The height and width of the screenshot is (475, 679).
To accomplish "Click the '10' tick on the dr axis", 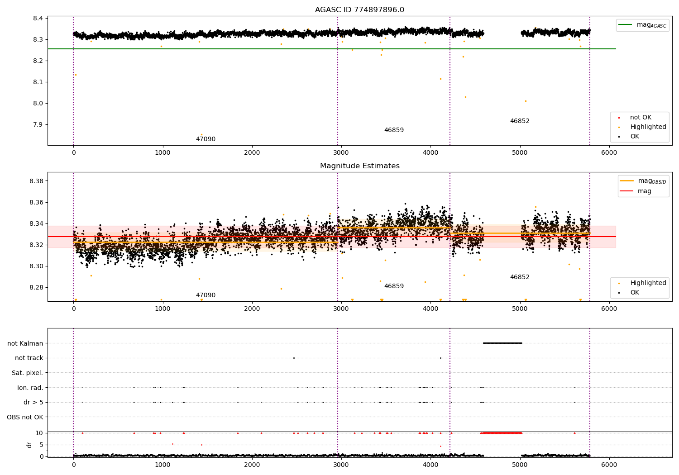I will click(x=39, y=433).
